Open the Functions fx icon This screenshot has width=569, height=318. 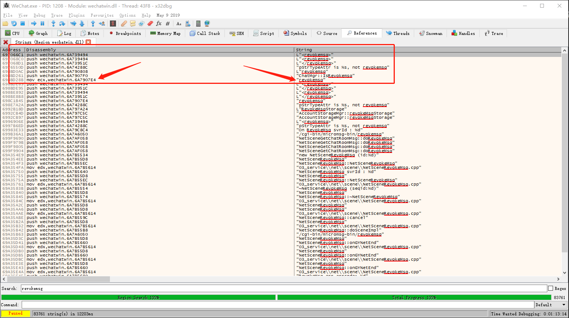coord(159,24)
